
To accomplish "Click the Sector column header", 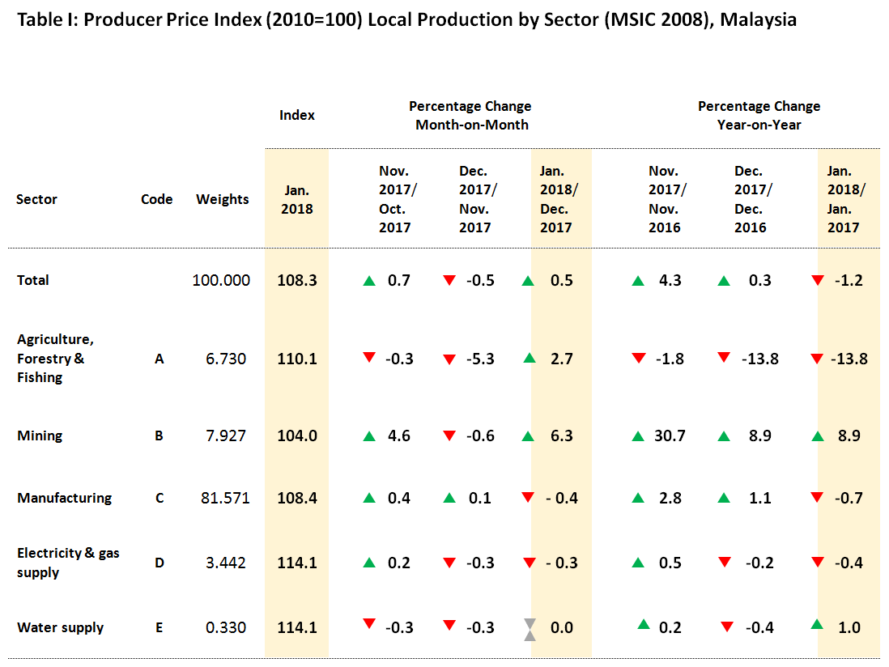I will point(36,199).
